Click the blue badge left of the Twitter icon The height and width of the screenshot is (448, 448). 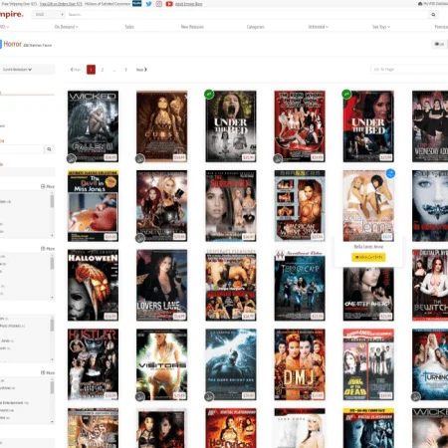[137, 3]
